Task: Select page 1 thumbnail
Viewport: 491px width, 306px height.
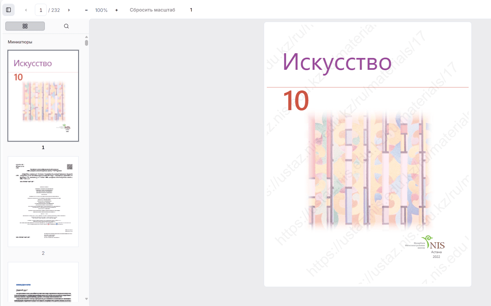Action: [x=43, y=96]
